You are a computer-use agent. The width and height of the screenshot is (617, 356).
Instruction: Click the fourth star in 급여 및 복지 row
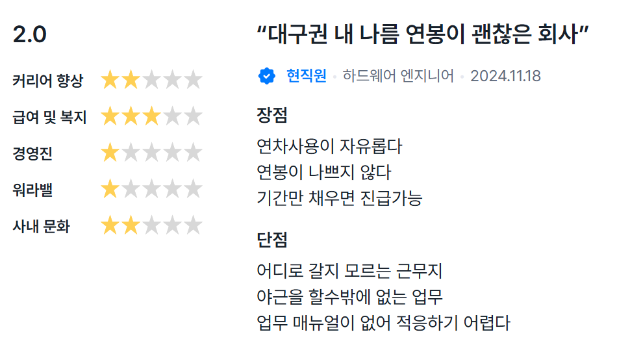173,117
